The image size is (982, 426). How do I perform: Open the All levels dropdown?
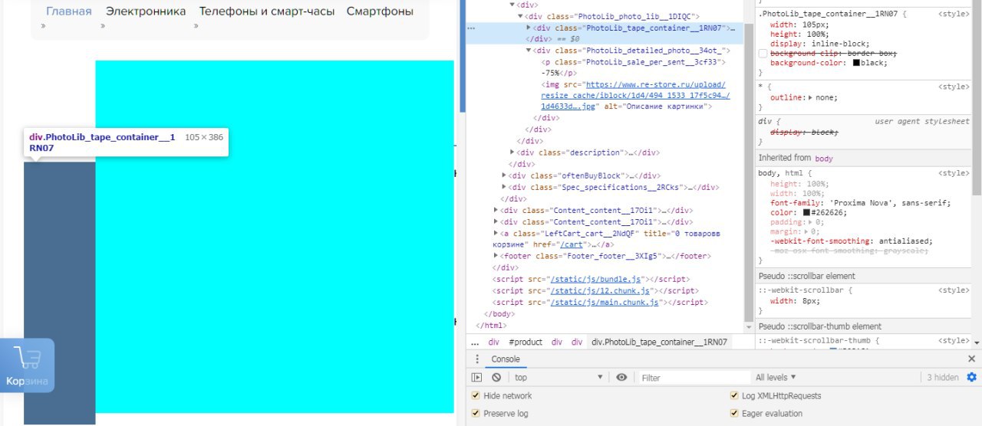(x=776, y=378)
